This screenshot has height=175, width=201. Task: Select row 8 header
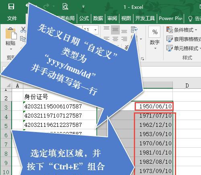coord(6,153)
